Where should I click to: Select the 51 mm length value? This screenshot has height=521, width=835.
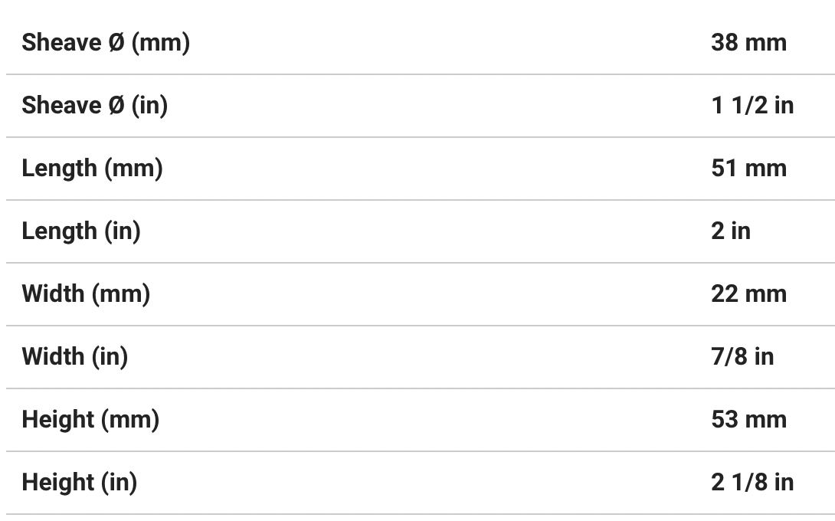(x=748, y=168)
